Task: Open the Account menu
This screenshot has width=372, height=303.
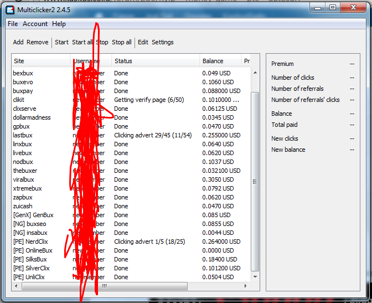Action: (35, 24)
